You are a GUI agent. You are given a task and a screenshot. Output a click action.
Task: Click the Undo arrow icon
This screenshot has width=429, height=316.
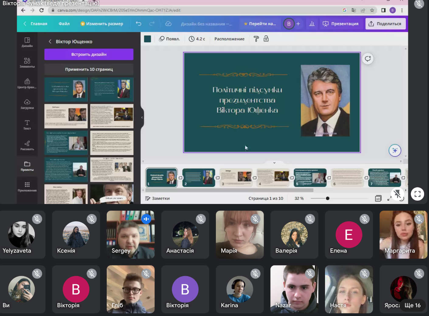pos(139,24)
